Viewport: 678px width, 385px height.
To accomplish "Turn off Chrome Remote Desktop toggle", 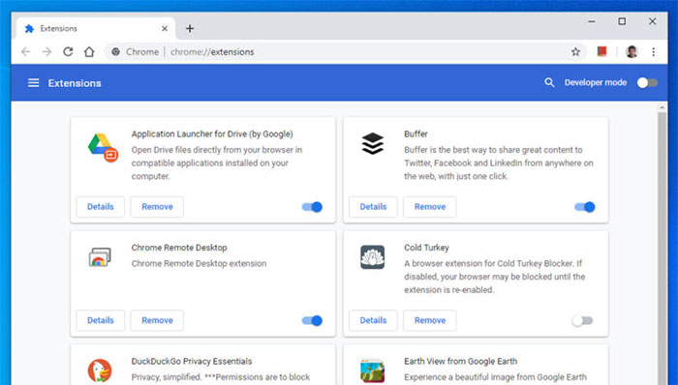I will coord(312,320).
